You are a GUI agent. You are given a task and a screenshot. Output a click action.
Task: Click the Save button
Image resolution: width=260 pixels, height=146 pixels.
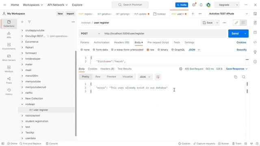(208, 23)
